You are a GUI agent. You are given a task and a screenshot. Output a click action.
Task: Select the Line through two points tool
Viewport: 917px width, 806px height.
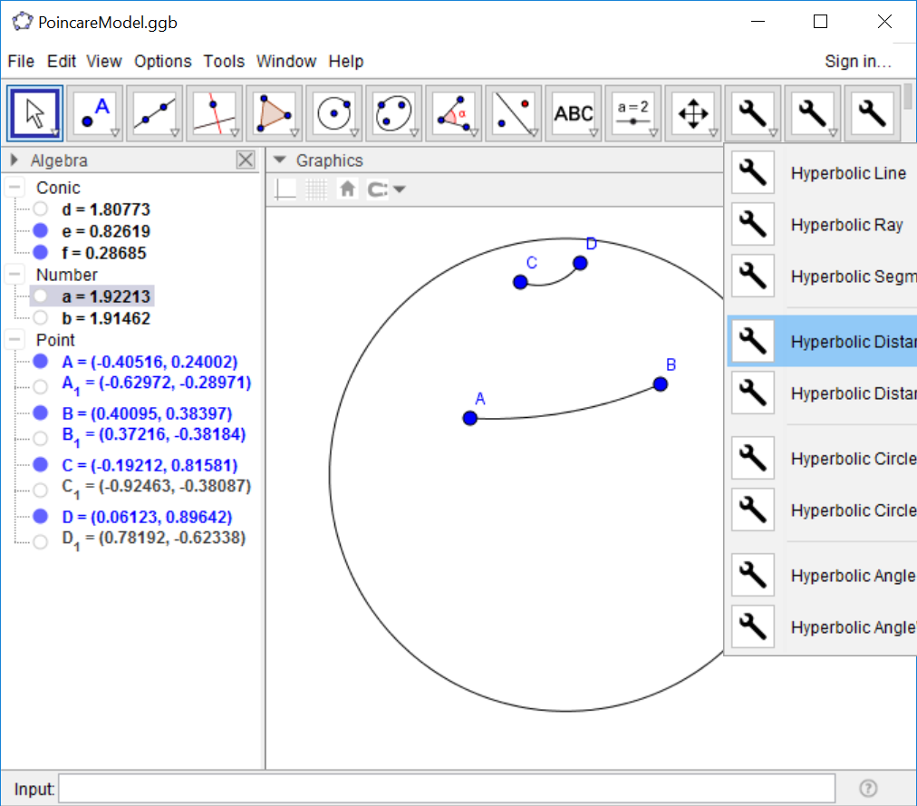coord(153,112)
